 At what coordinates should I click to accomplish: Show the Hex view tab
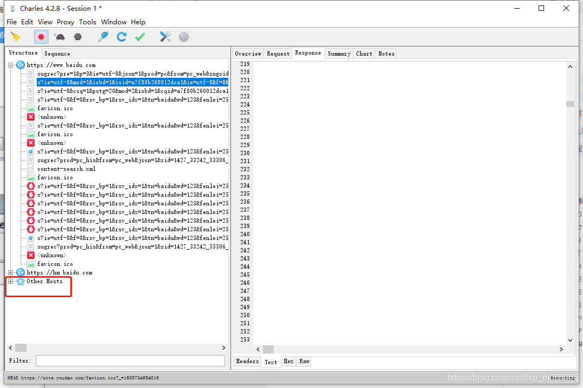(x=288, y=361)
